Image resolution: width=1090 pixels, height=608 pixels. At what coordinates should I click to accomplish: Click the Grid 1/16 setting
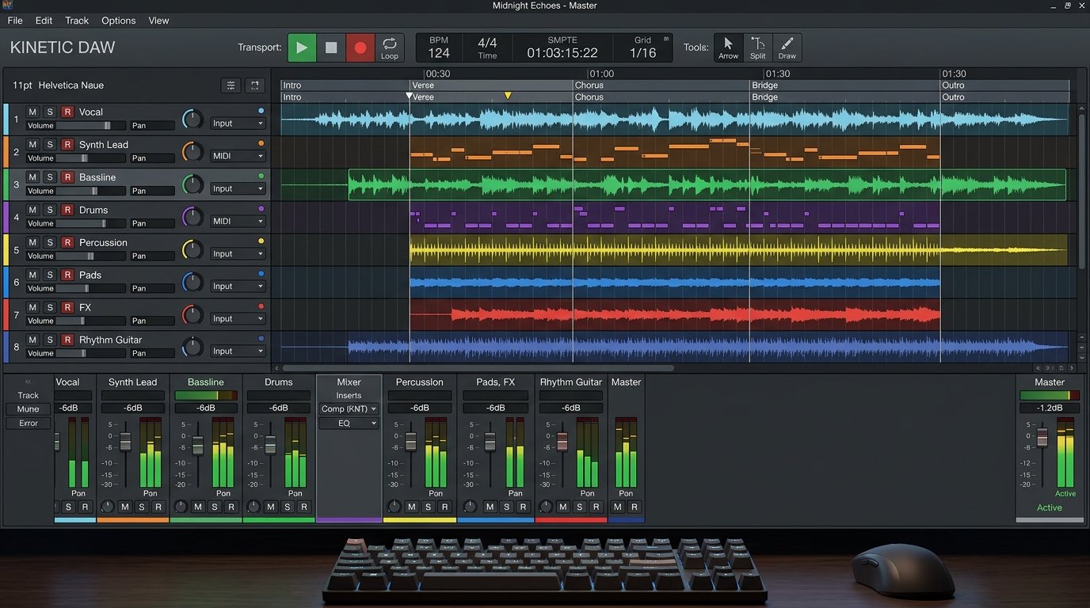tap(643, 47)
